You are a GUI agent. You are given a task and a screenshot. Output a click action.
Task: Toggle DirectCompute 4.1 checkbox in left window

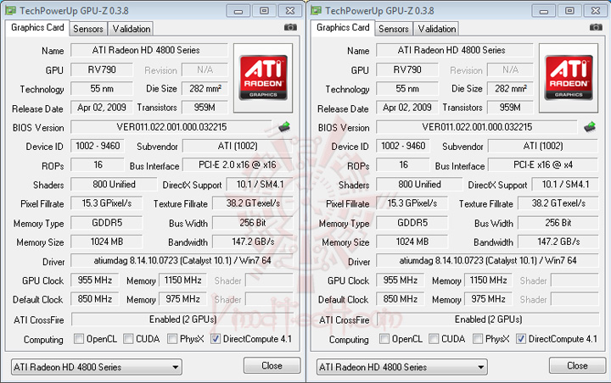click(216, 339)
